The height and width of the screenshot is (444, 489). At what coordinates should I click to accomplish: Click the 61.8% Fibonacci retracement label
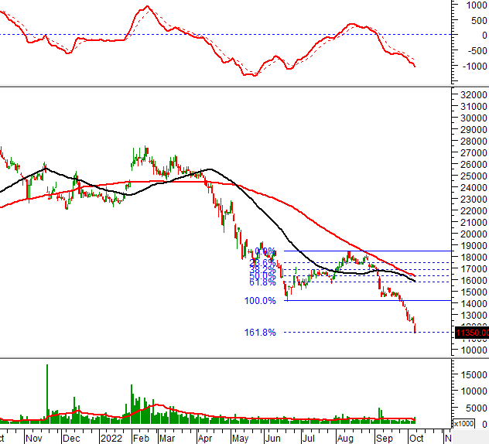pyautogui.click(x=262, y=282)
